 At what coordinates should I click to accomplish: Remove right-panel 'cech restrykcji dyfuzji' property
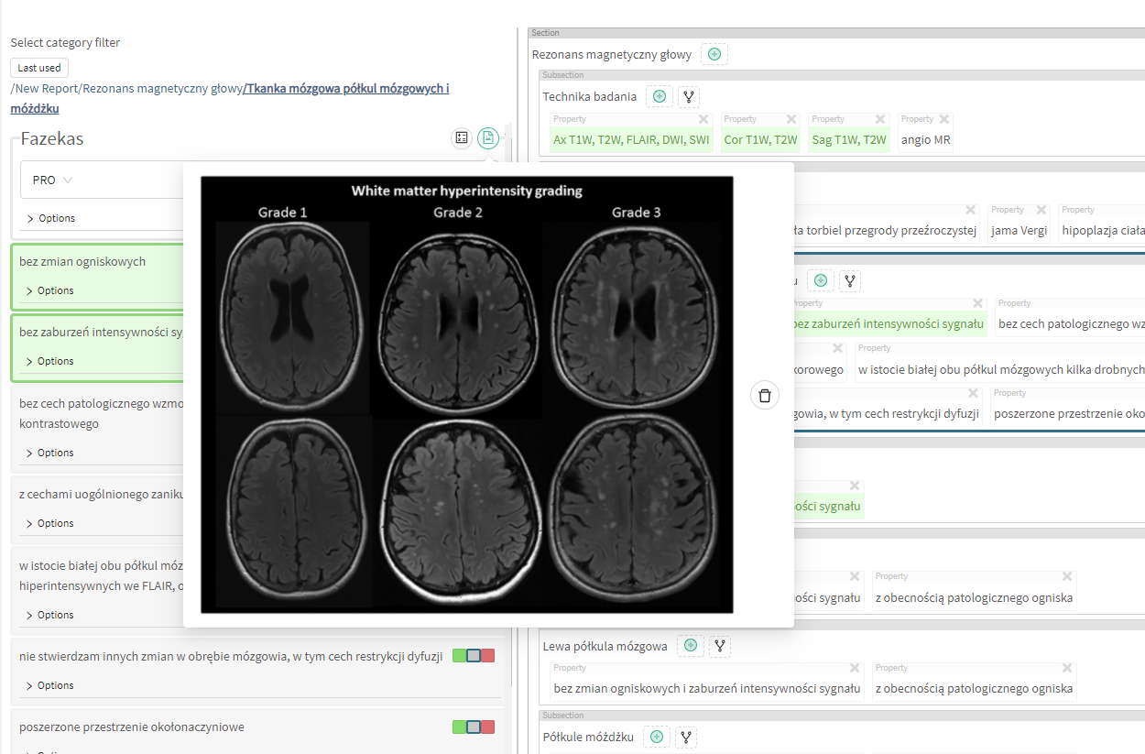coord(974,393)
